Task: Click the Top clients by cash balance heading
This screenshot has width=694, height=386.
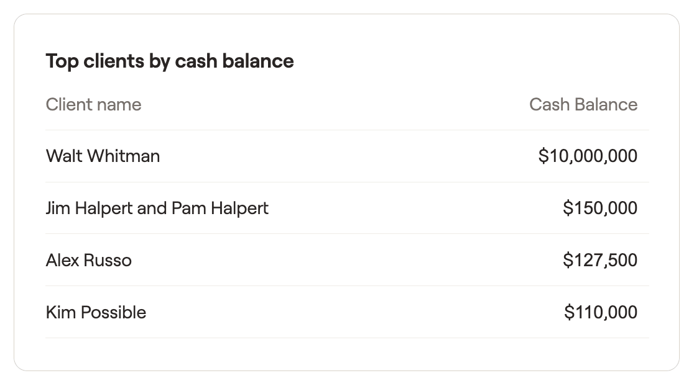Action: 170,61
